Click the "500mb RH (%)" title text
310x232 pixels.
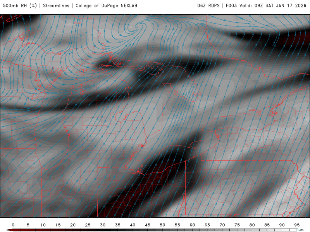tap(20, 6)
